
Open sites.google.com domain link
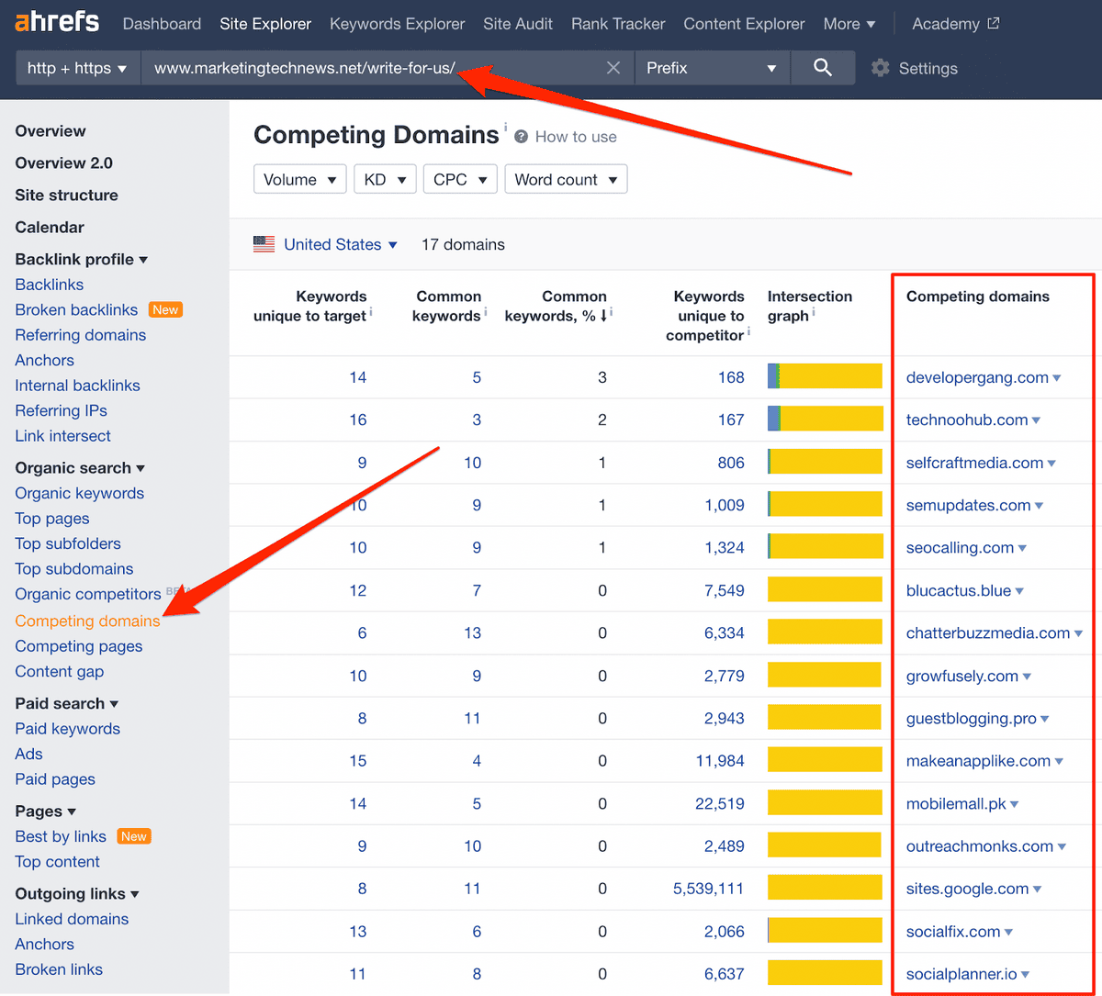(x=967, y=889)
